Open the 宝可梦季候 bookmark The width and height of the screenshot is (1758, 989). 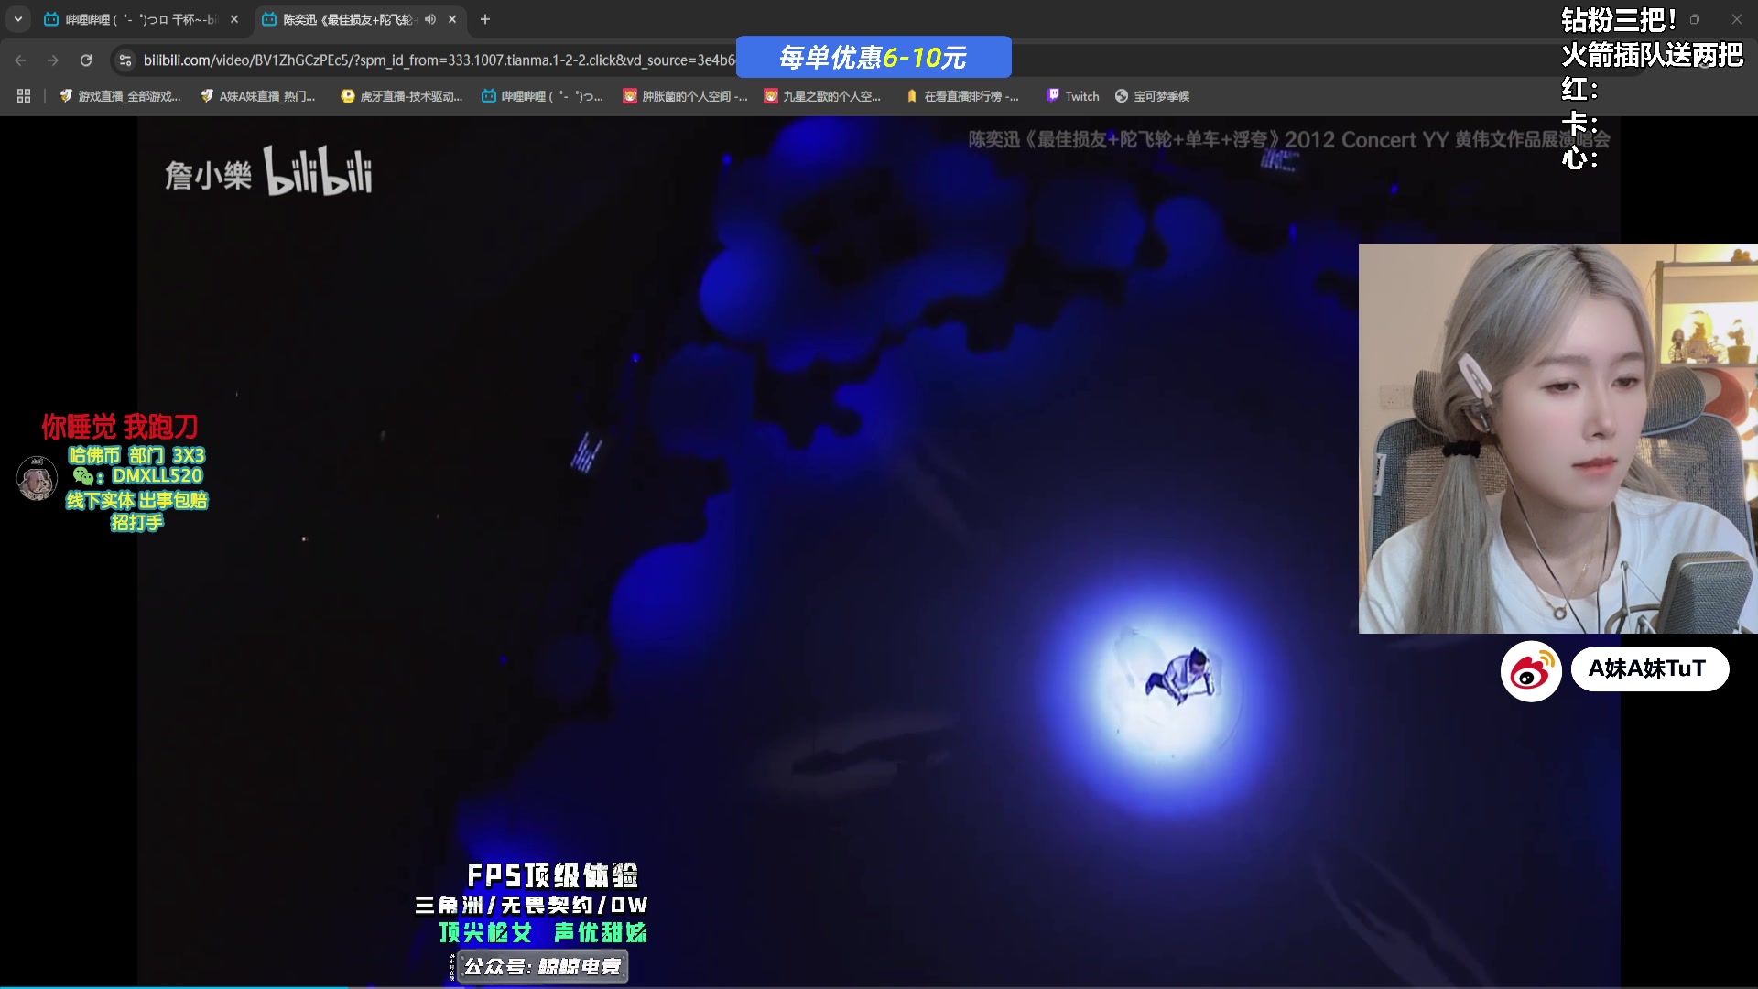click(1152, 96)
